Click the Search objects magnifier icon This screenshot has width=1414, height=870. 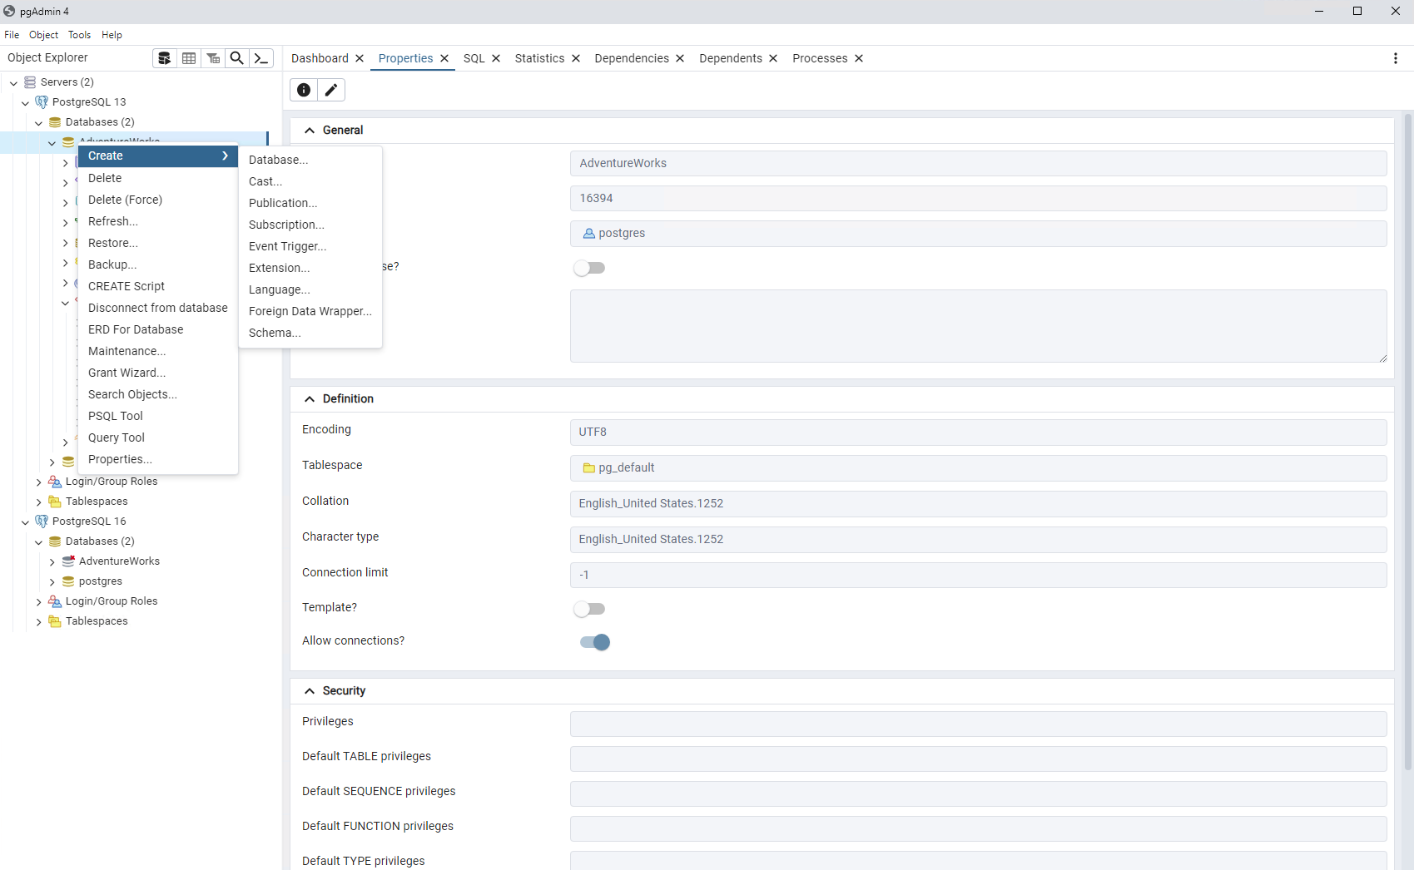pos(236,57)
